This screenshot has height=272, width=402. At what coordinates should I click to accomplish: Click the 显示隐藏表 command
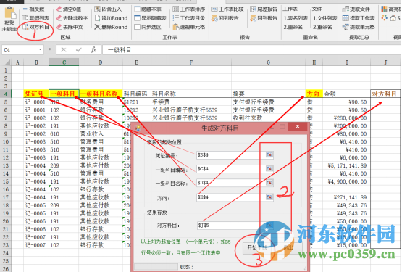coord(151,18)
